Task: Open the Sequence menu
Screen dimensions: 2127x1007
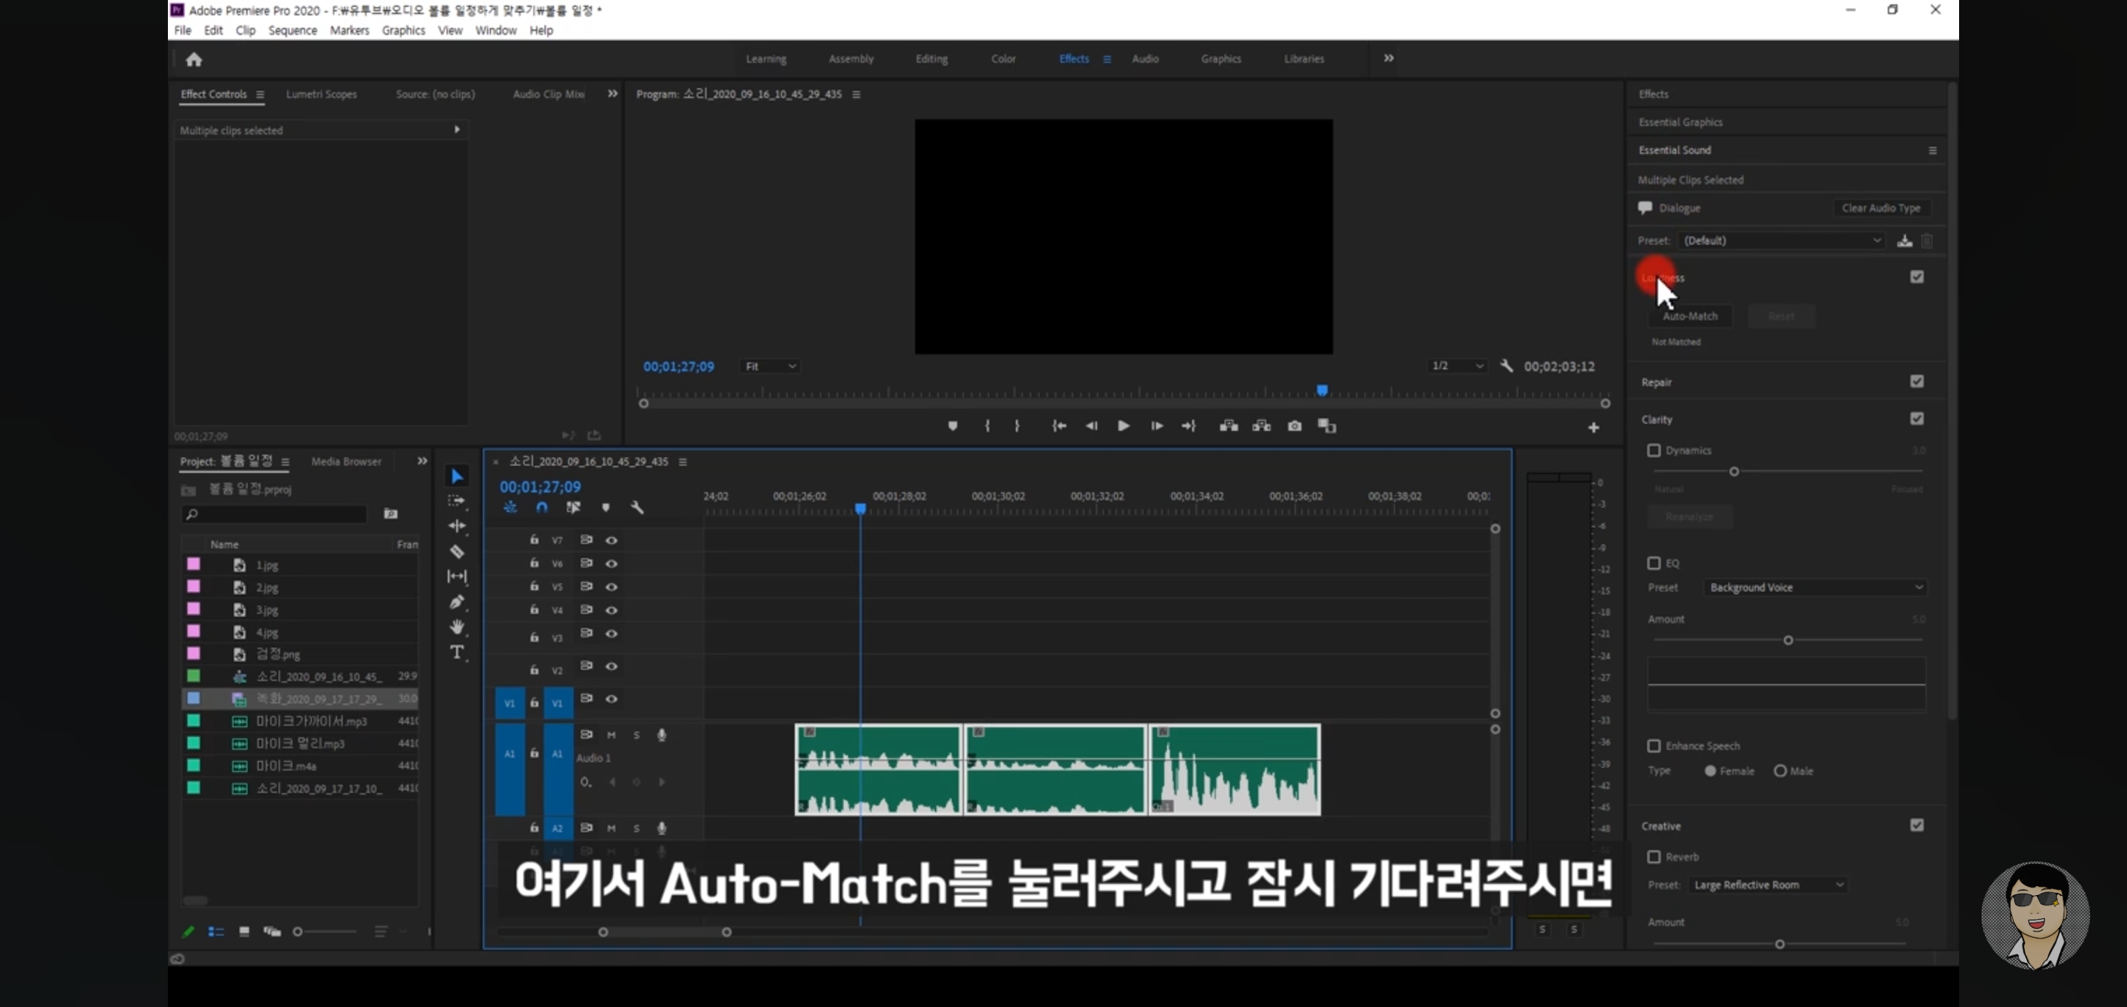Action: click(292, 31)
